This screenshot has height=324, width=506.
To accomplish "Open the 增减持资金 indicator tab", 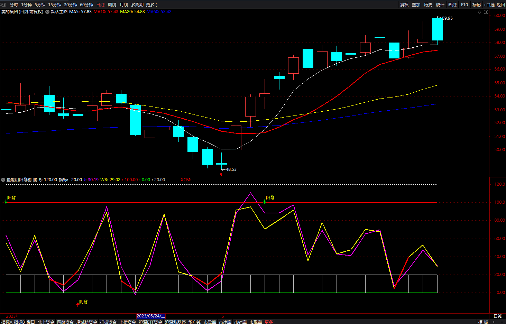I will click(87, 322).
